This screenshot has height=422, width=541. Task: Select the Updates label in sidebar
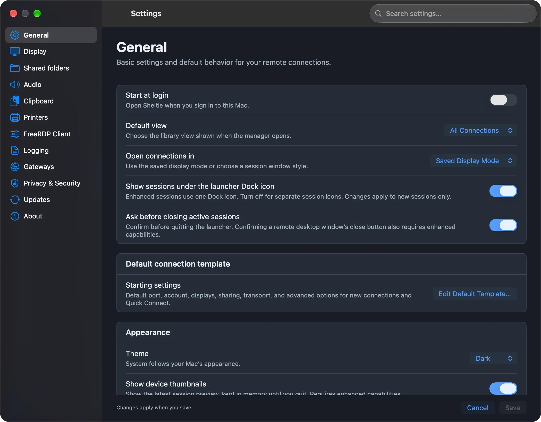[37, 200]
